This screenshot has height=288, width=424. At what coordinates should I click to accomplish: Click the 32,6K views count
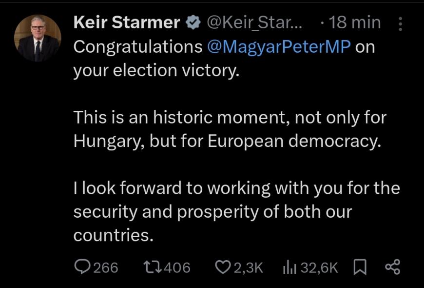point(319,267)
